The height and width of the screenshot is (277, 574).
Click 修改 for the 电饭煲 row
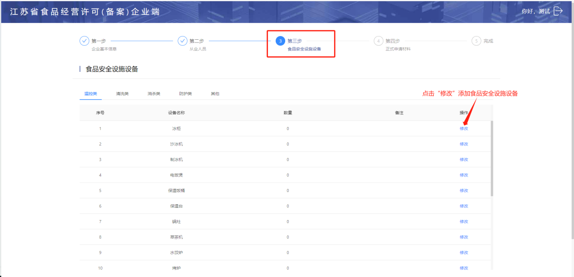click(x=464, y=175)
